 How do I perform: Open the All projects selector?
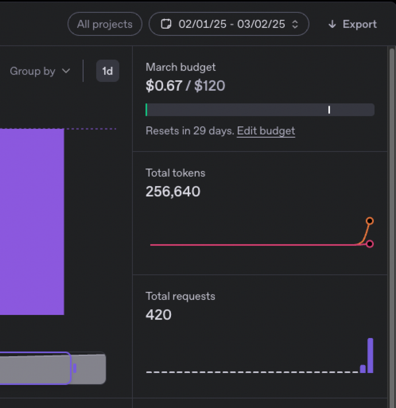pos(105,24)
